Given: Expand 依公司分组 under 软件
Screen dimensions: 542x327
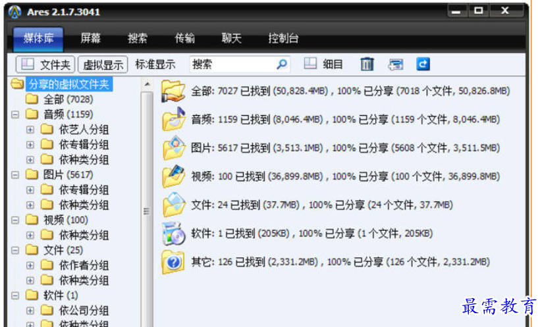Looking at the screenshot, I should tap(30, 311).
